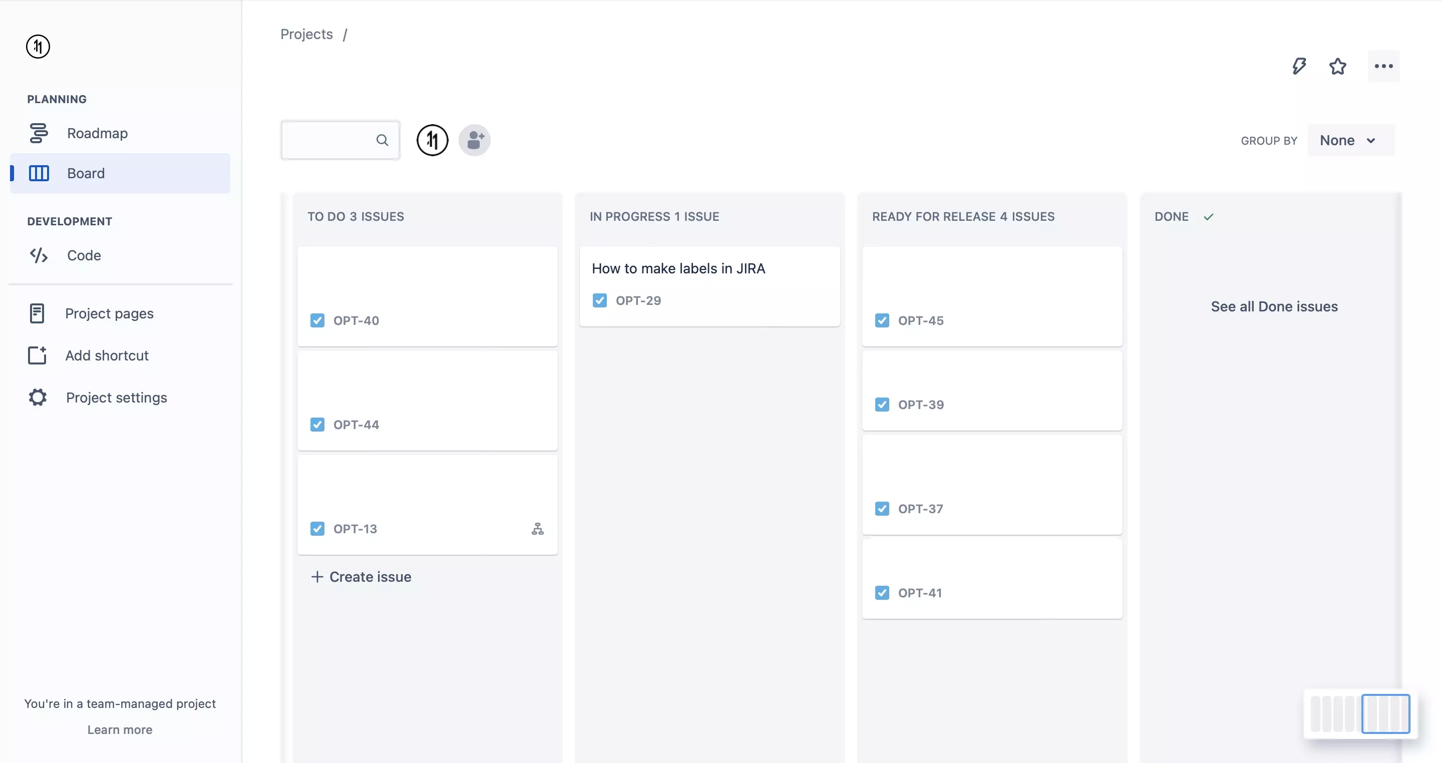Open the Roadmap planning view

98,133
